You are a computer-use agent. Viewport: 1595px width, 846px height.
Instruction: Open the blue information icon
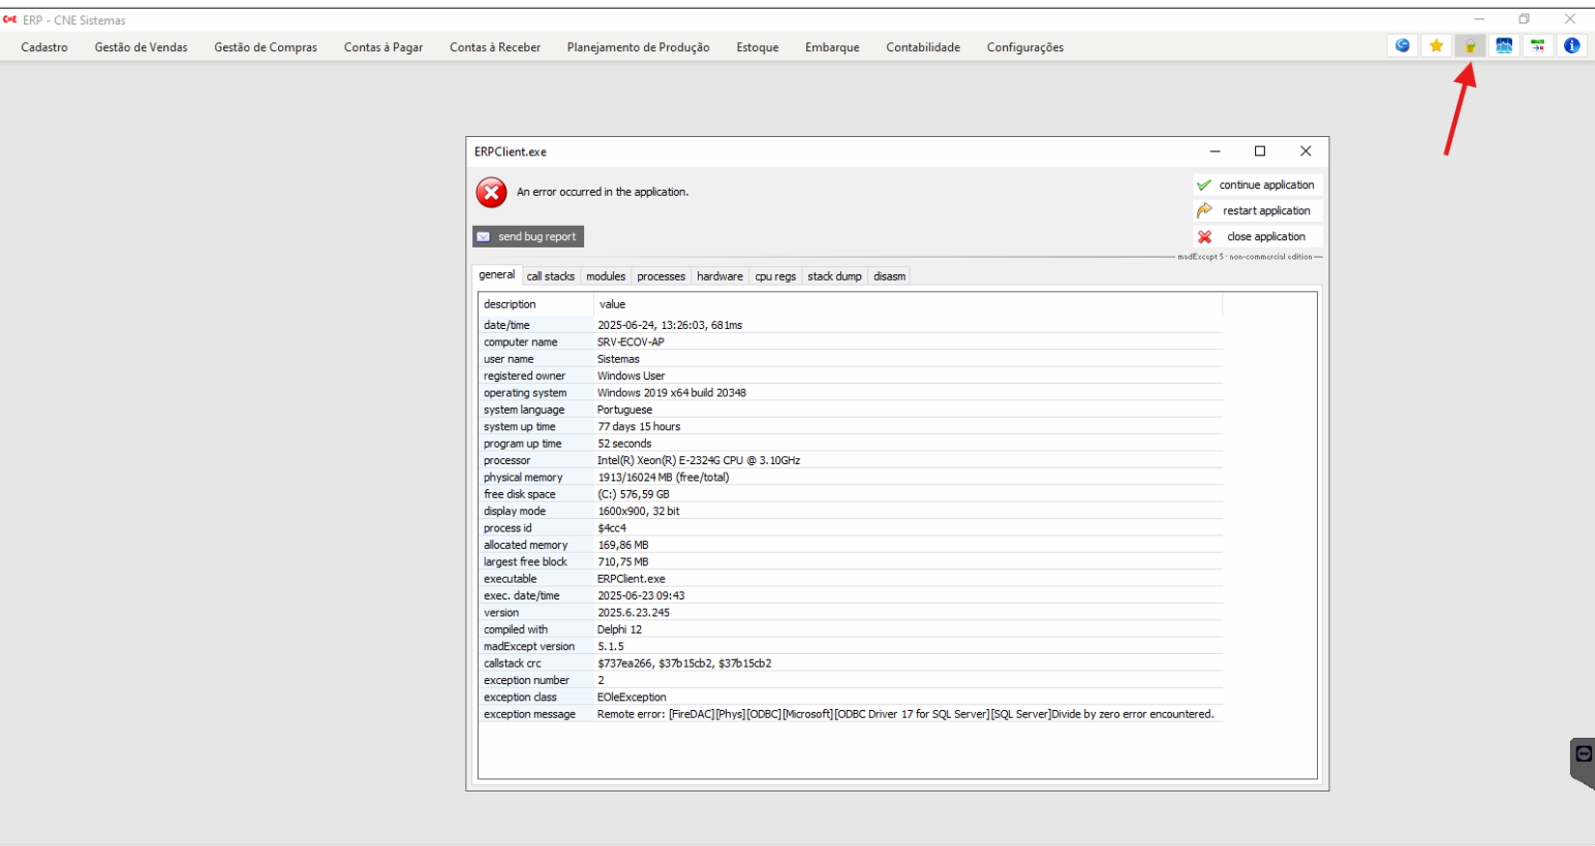pyautogui.click(x=1572, y=45)
